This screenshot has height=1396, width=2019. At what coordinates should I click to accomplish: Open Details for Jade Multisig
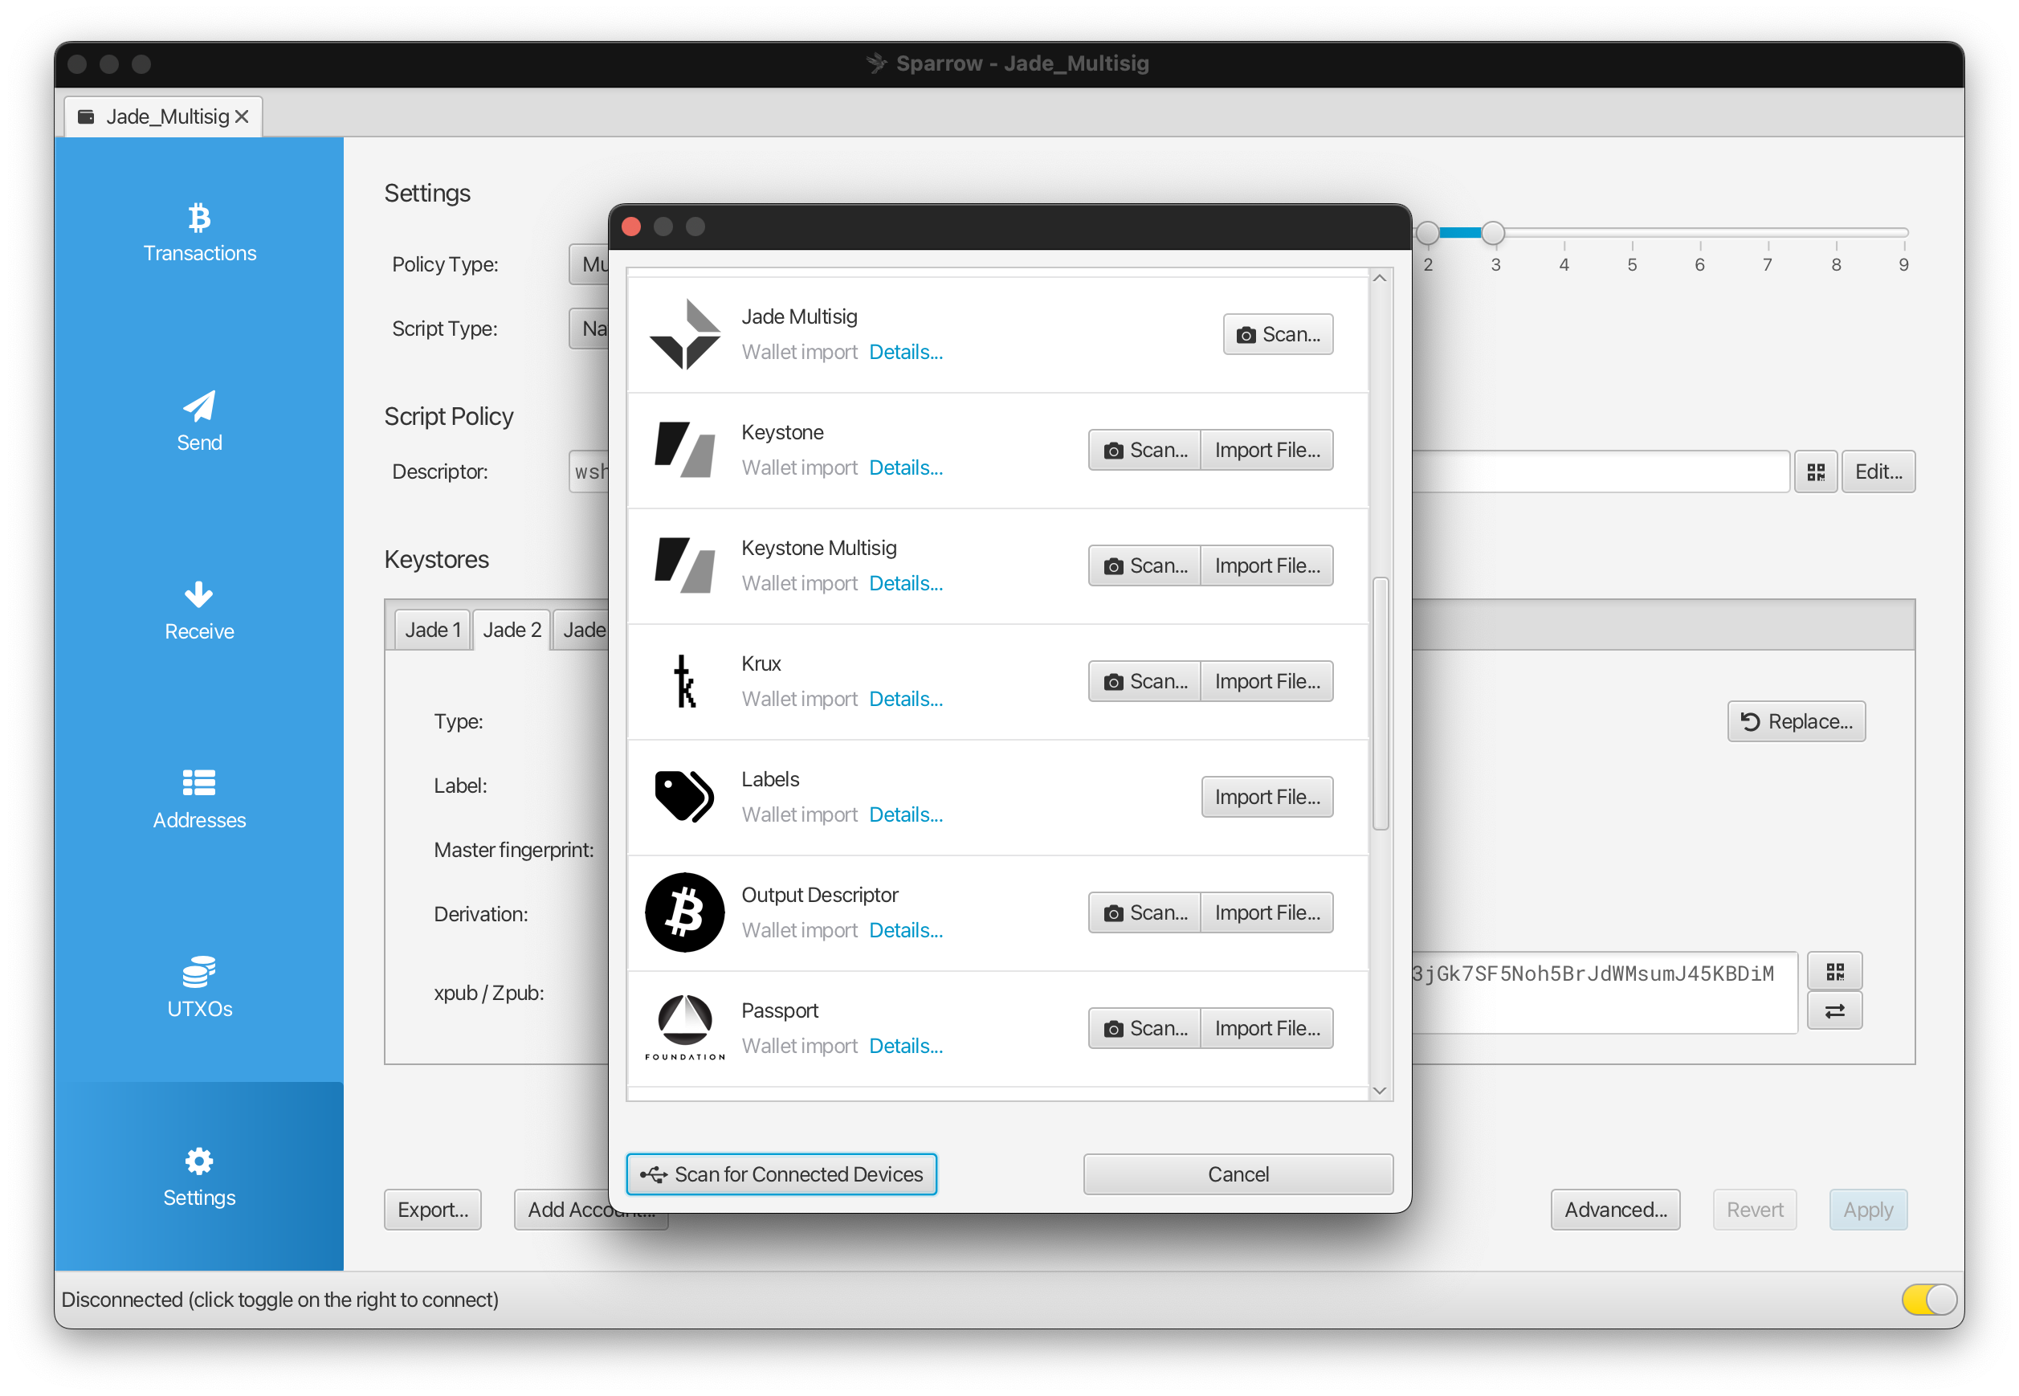coord(906,352)
